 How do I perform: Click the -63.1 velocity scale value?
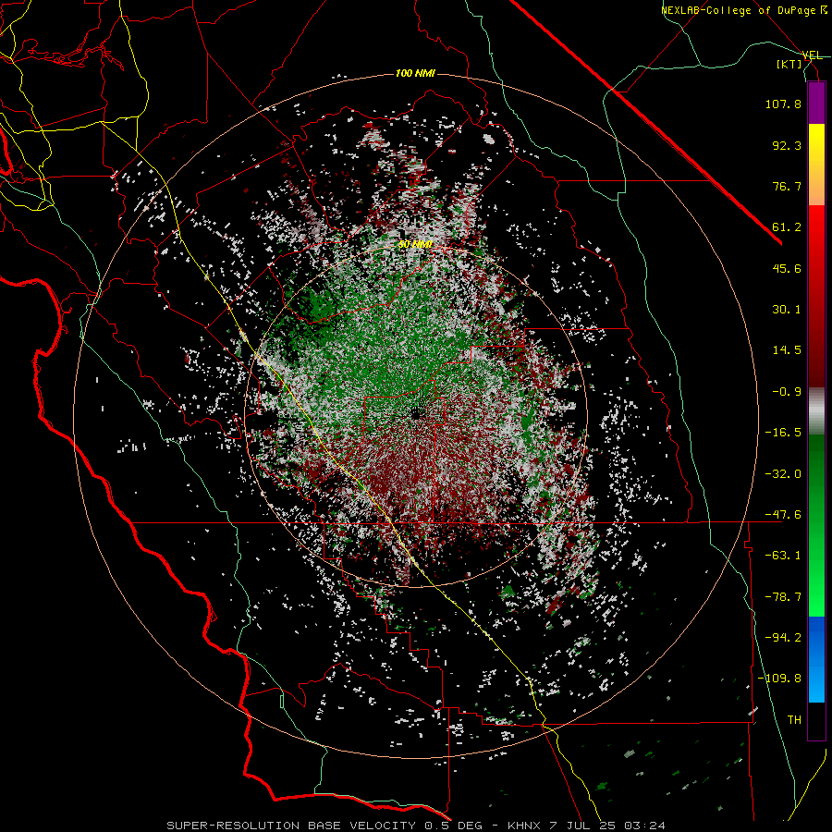point(783,556)
